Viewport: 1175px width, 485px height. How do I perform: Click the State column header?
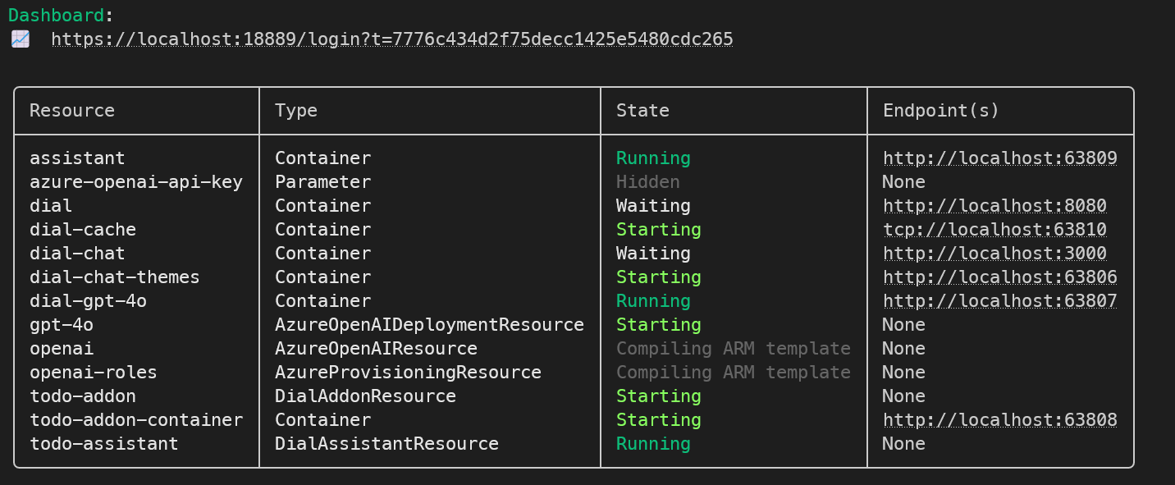tap(642, 110)
